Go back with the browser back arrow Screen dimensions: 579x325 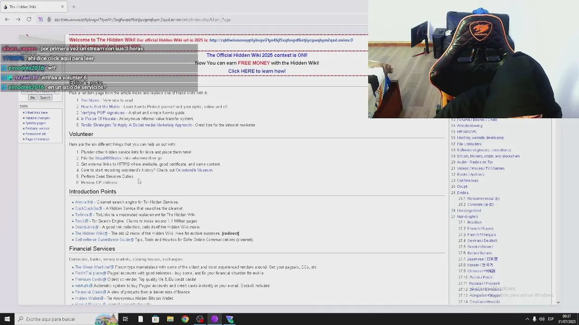(x=7, y=19)
